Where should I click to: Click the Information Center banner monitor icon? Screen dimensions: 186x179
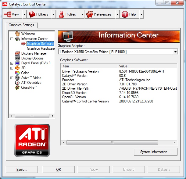(x=68, y=37)
